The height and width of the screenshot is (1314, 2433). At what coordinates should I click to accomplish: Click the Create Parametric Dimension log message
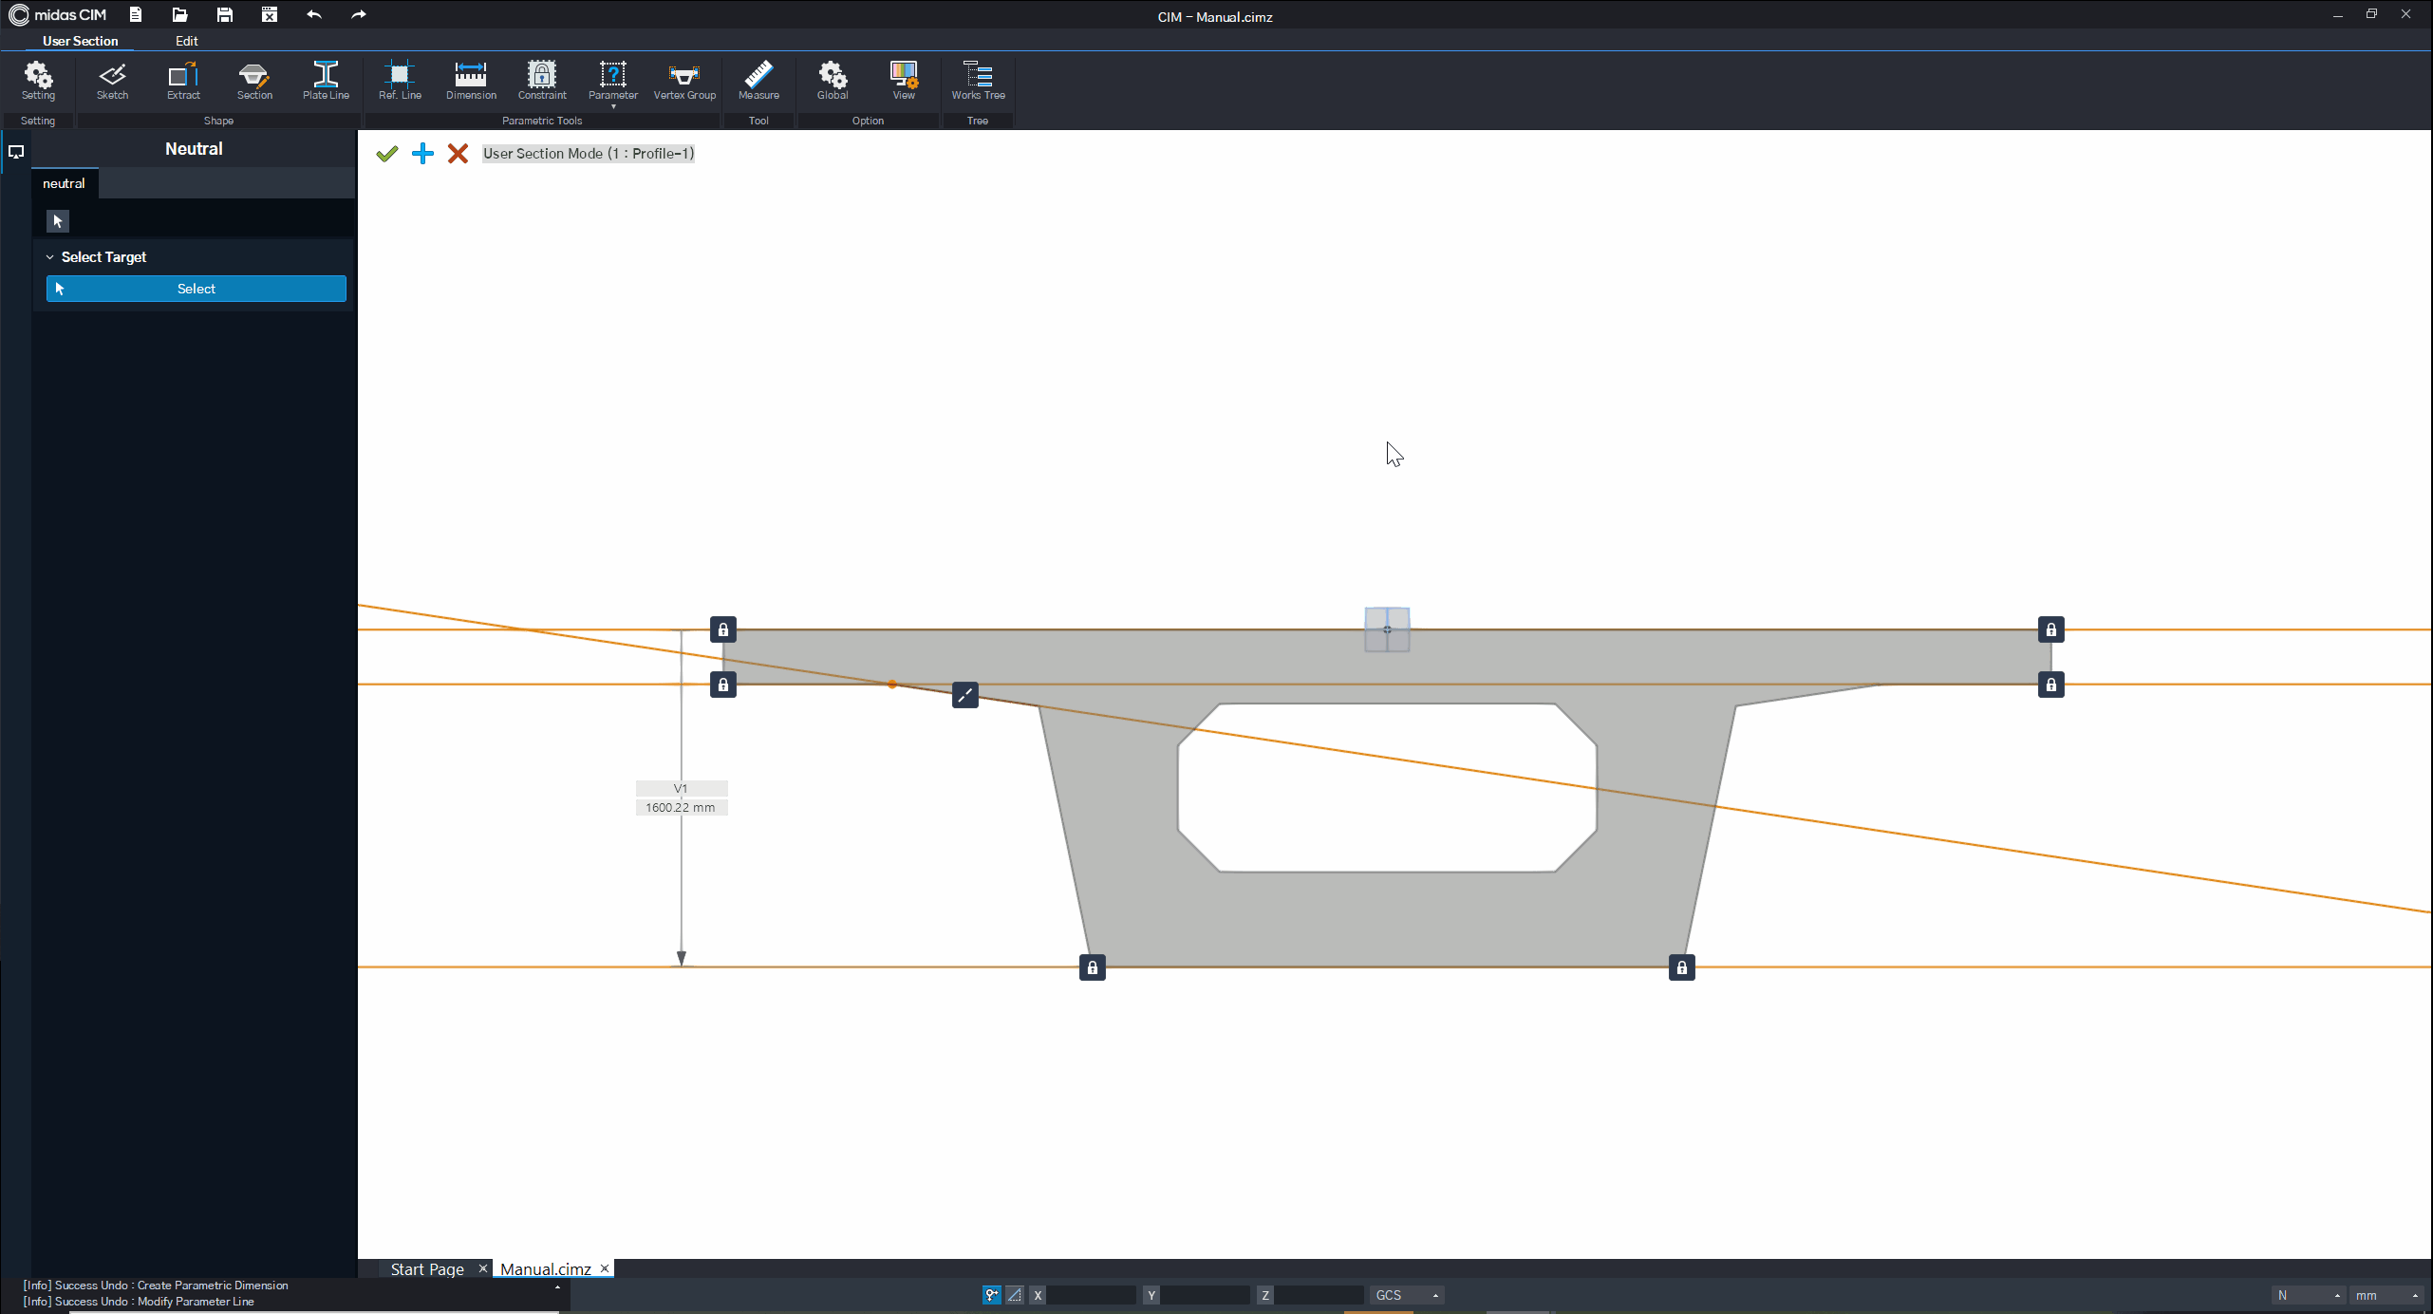156,1286
